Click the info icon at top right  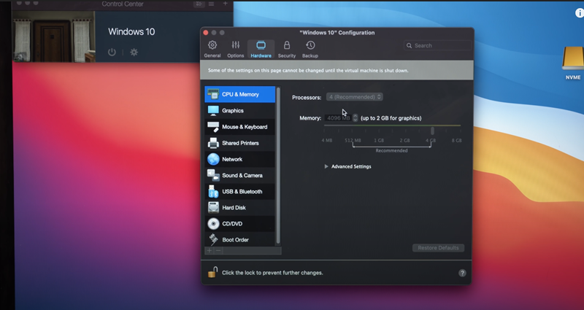(x=580, y=13)
